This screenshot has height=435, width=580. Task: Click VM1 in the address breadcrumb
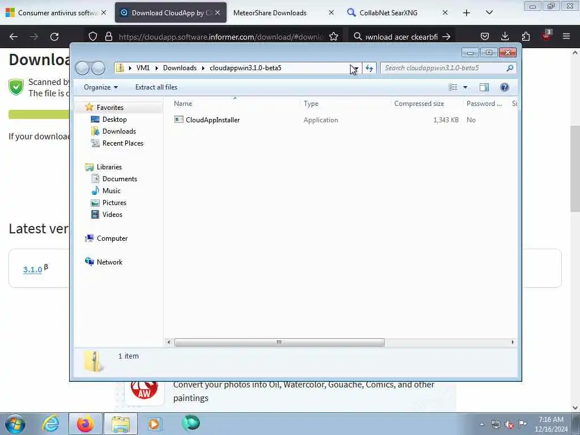(x=143, y=68)
